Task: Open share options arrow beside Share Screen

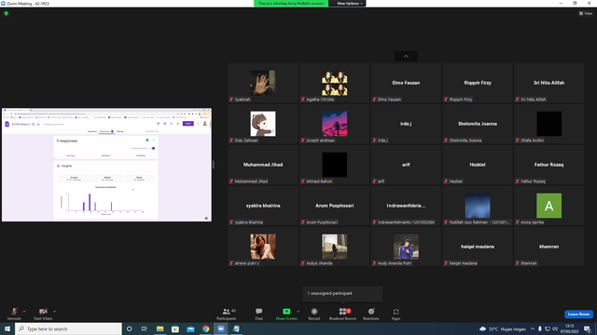Action: pyautogui.click(x=298, y=312)
